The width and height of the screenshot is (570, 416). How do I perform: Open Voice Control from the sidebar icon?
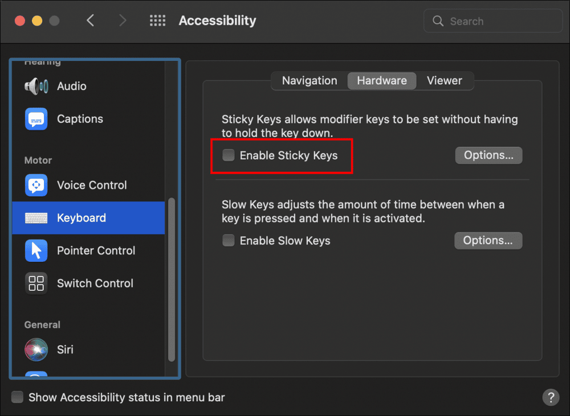pos(36,185)
